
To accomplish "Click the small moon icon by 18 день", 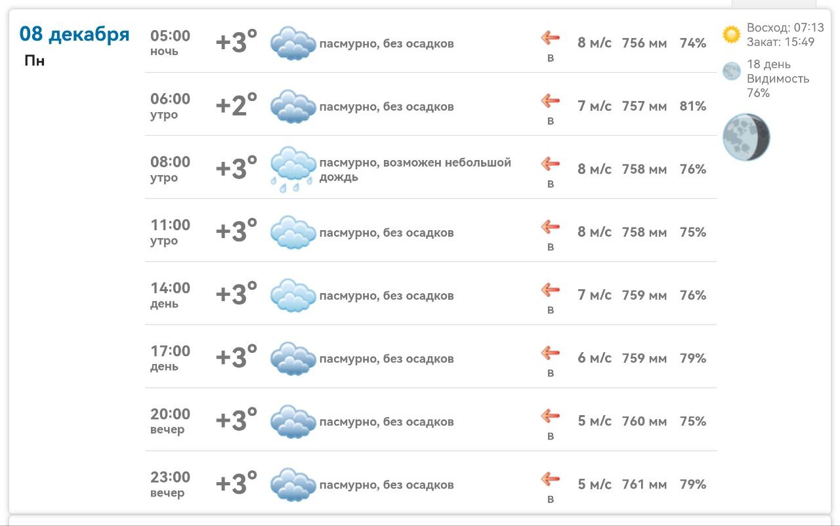I will (x=731, y=71).
